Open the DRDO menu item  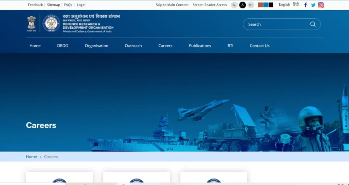pyautogui.click(x=63, y=46)
